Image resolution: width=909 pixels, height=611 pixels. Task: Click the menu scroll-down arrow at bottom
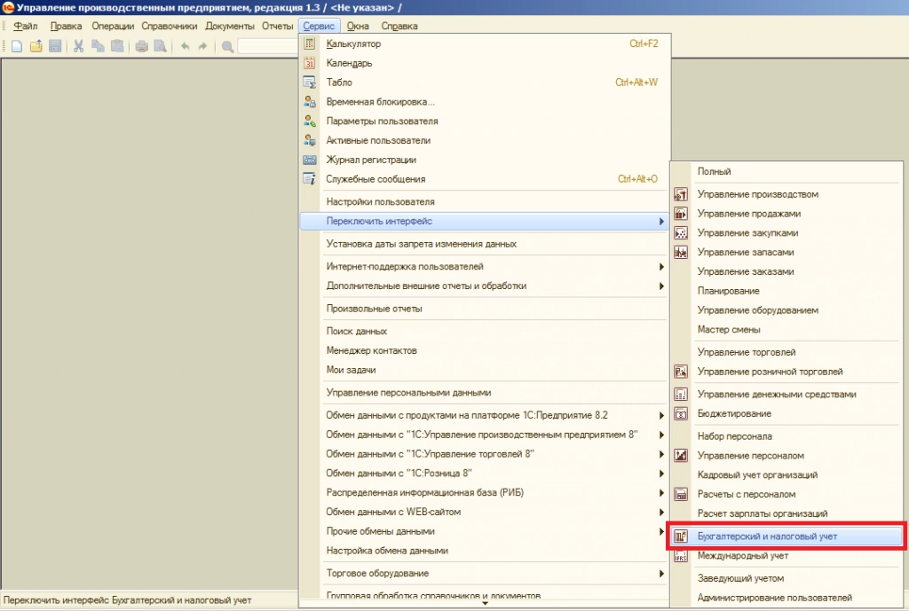click(485, 604)
